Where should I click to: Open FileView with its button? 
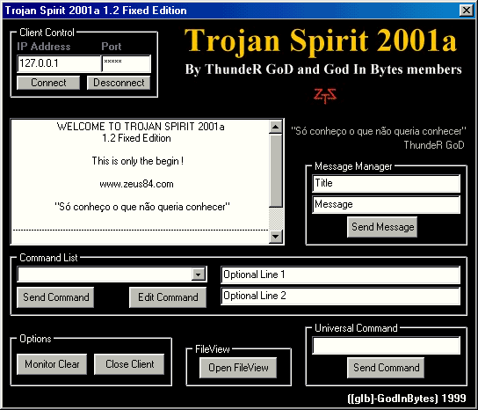(x=238, y=368)
